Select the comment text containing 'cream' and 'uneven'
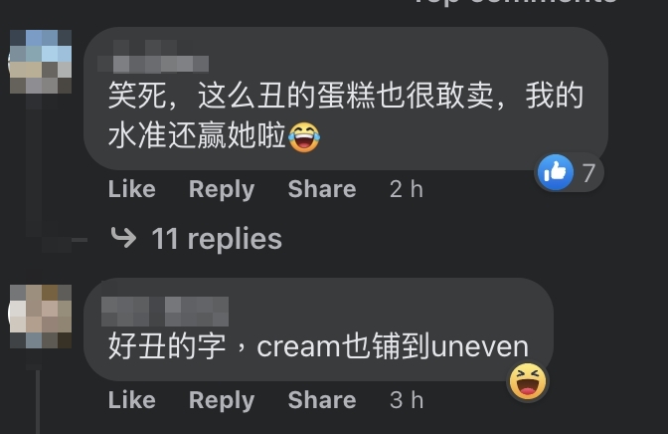This screenshot has width=668, height=434. point(318,346)
